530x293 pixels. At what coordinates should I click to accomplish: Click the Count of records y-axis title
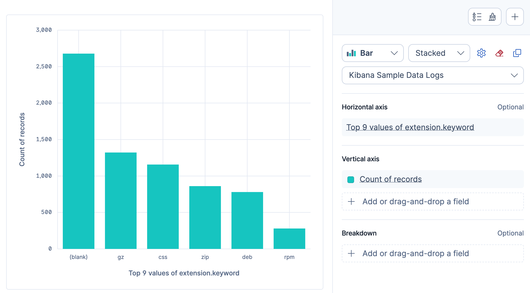[22, 140]
